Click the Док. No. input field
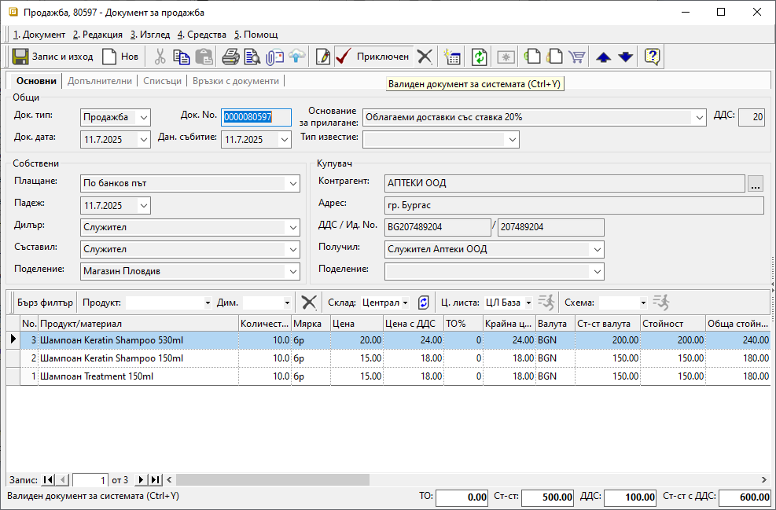The height and width of the screenshot is (510, 776). click(256, 117)
